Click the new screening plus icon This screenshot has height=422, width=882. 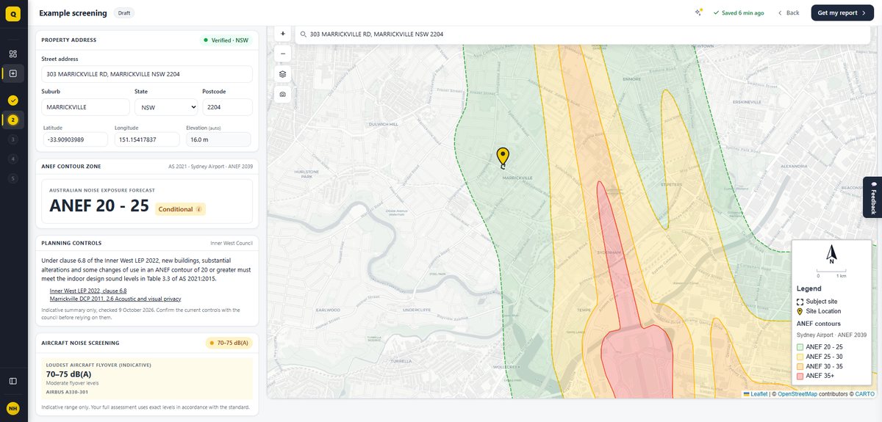click(x=13, y=73)
